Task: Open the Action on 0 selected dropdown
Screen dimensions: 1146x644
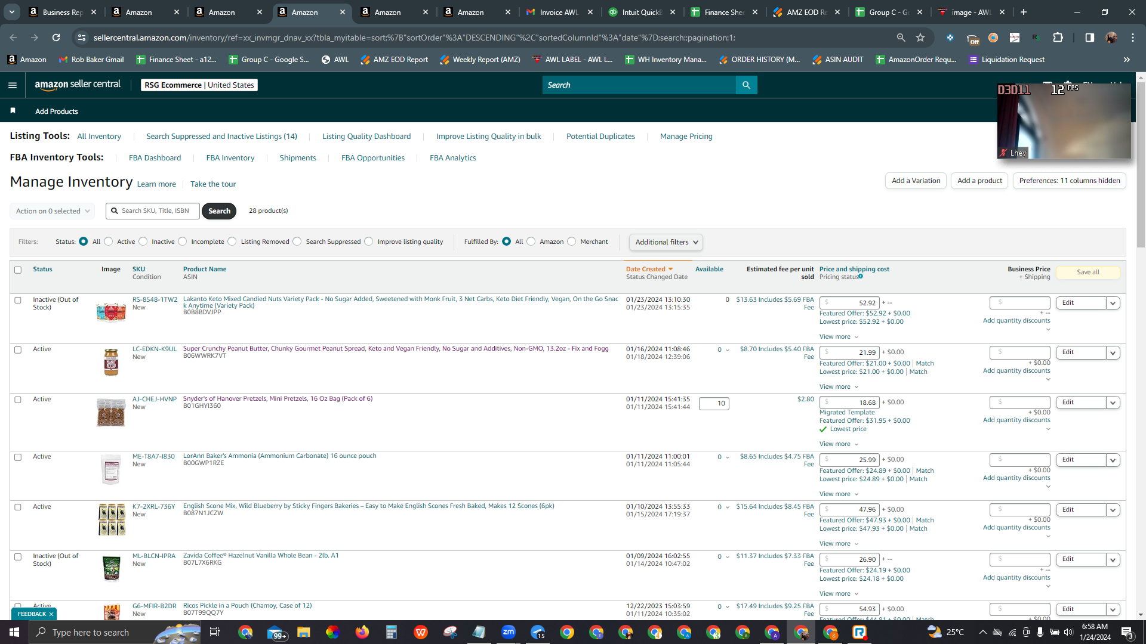Action: (53, 211)
